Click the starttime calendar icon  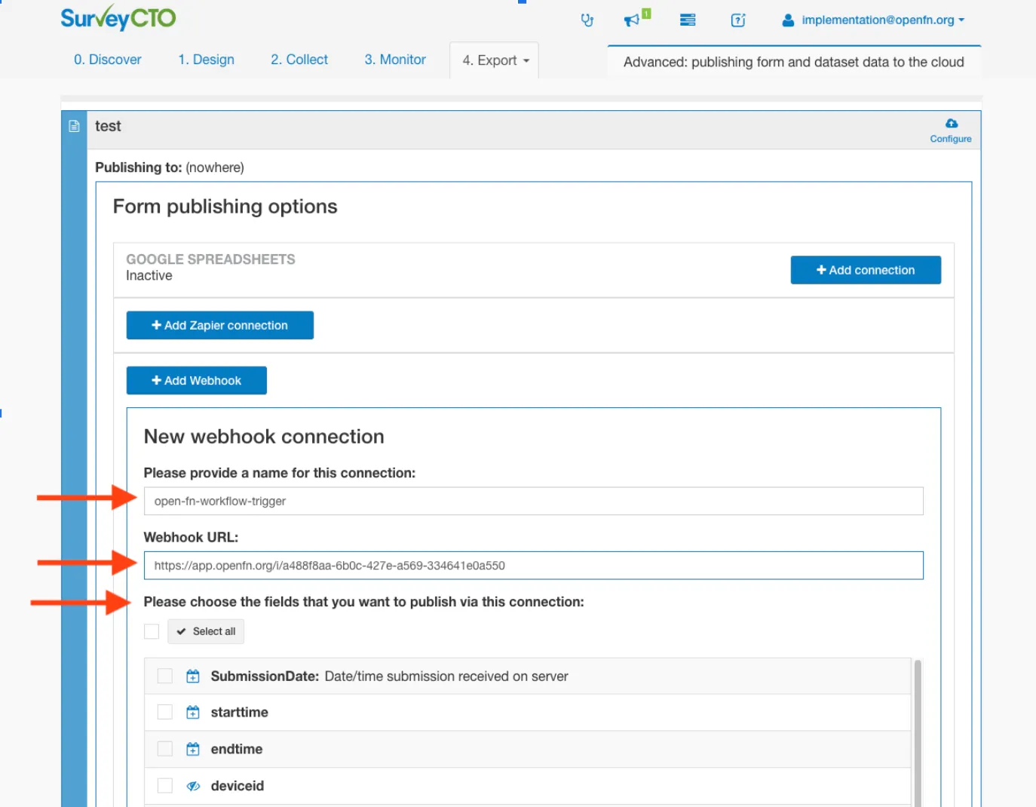tap(193, 712)
